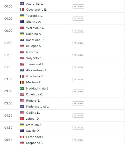Click the Belgian flag next to Mertens E.
This screenshot has height=147, width=125.
(x=22, y=82)
